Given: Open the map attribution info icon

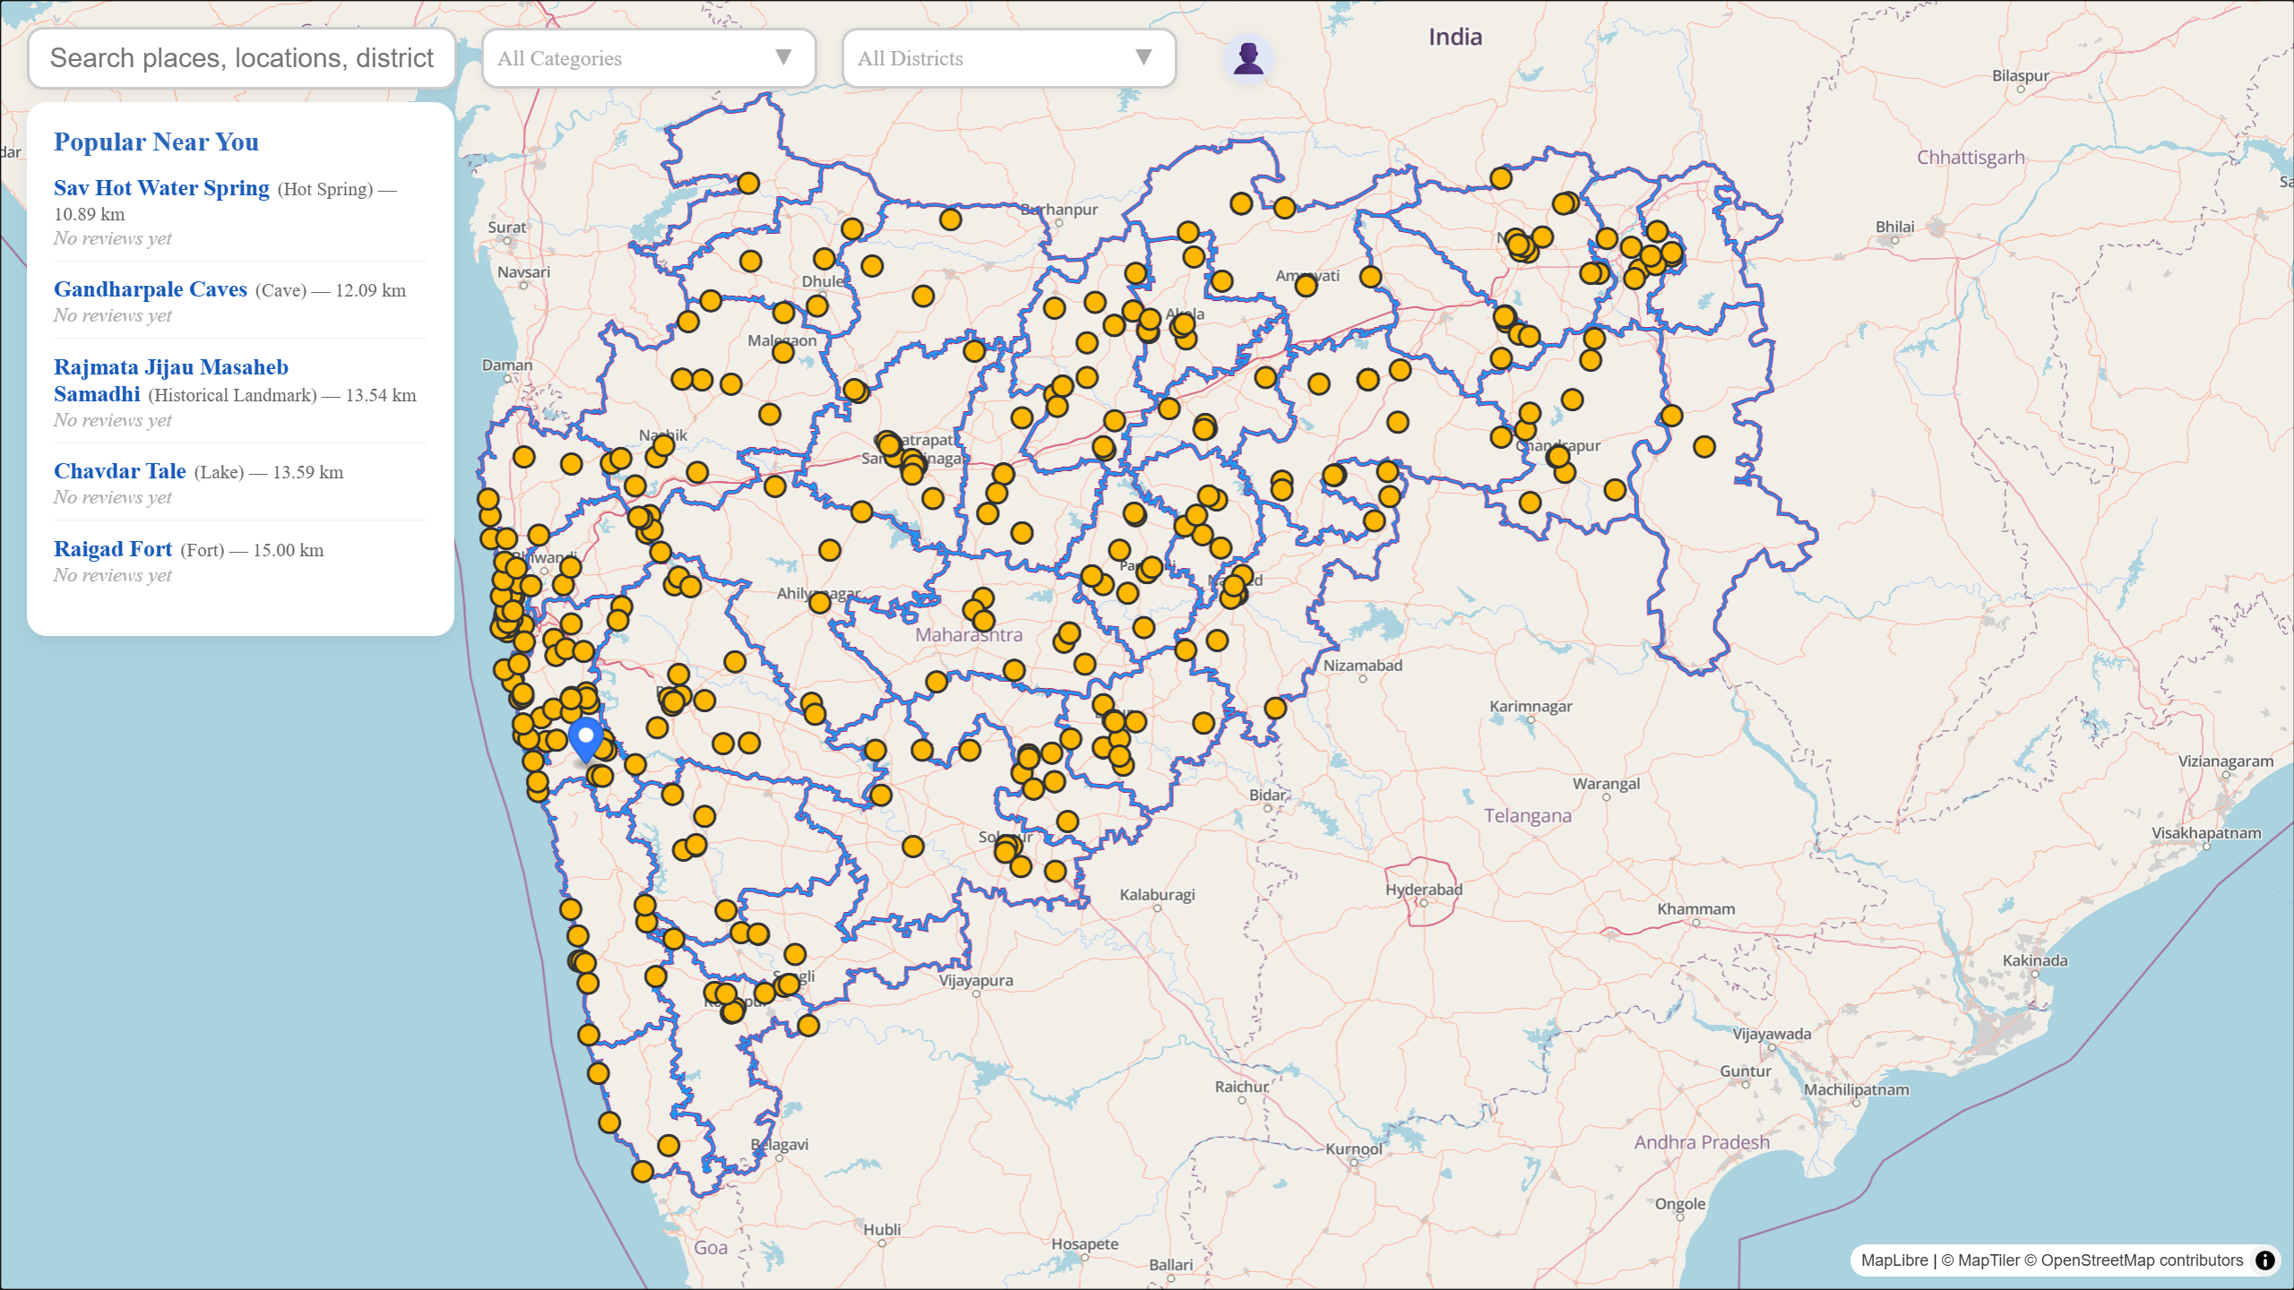Looking at the screenshot, I should [2264, 1260].
